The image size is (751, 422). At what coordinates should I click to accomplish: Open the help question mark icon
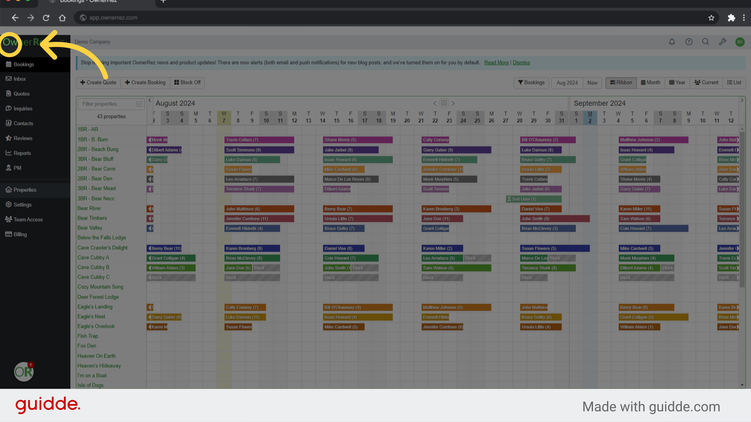689,42
